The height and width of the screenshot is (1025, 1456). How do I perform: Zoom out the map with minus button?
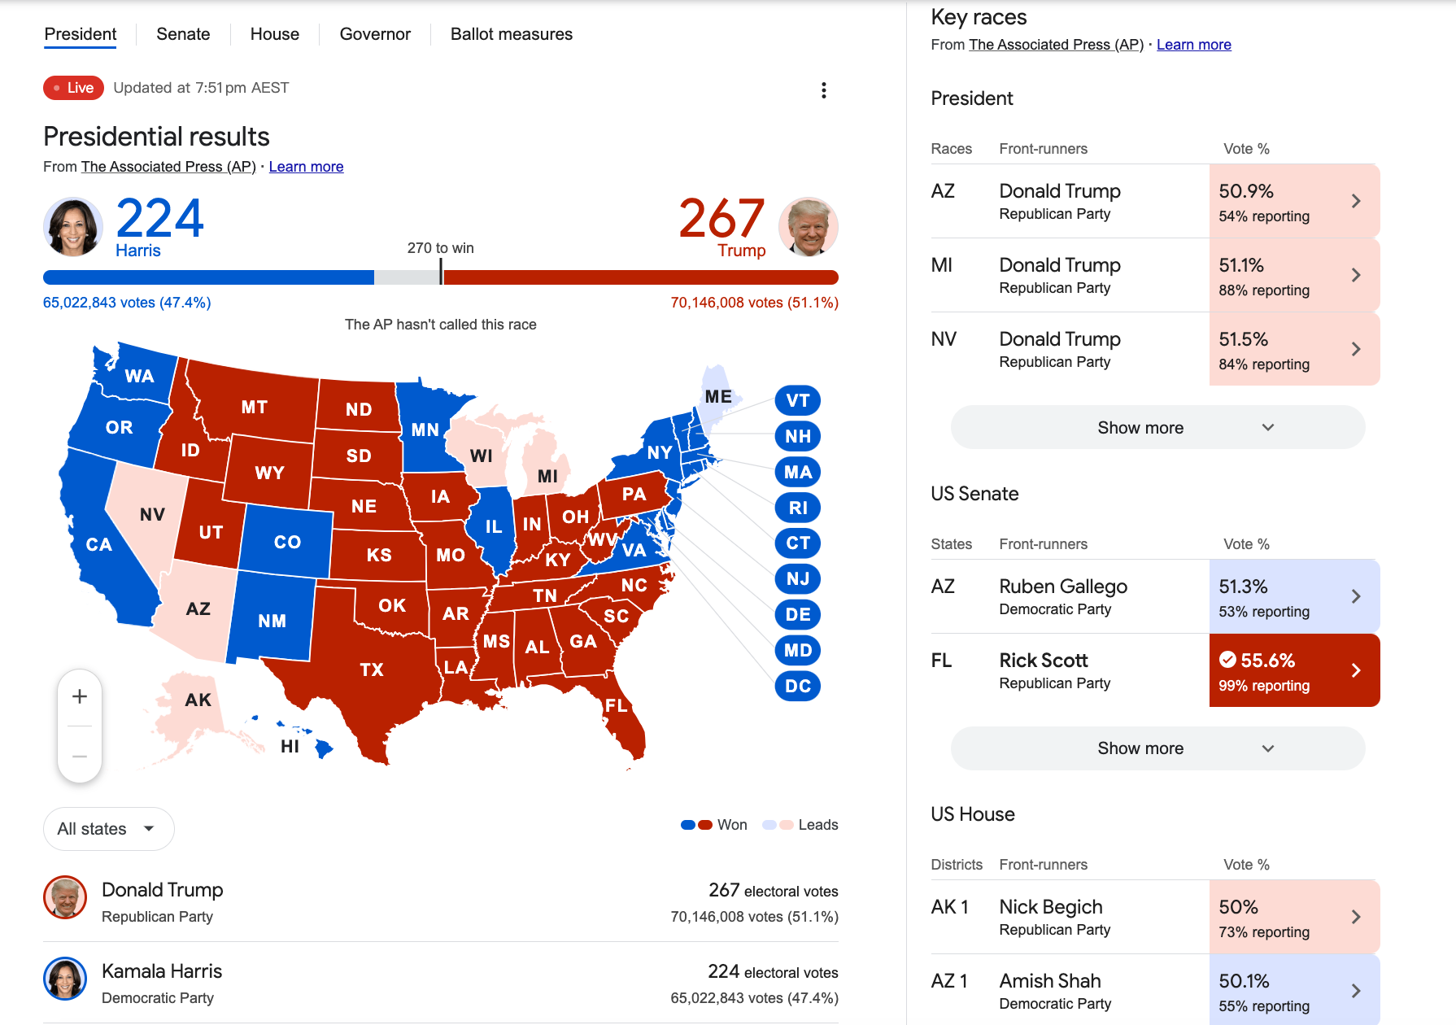(x=80, y=756)
